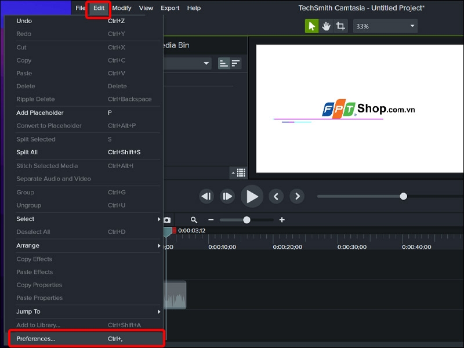The width and height of the screenshot is (464, 348).
Task: Select the green editing arrow tool
Action: (x=311, y=26)
